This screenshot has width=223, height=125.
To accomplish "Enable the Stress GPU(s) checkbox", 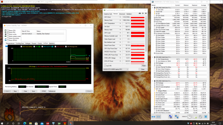I will [x=8, y=40].
